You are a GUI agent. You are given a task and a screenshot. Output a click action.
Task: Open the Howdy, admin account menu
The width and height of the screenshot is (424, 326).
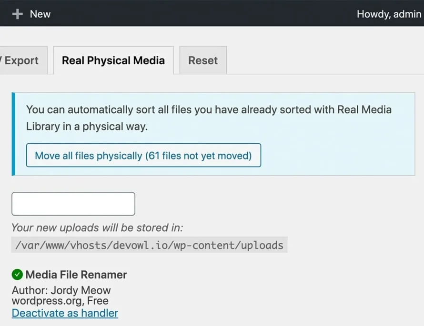[389, 14]
